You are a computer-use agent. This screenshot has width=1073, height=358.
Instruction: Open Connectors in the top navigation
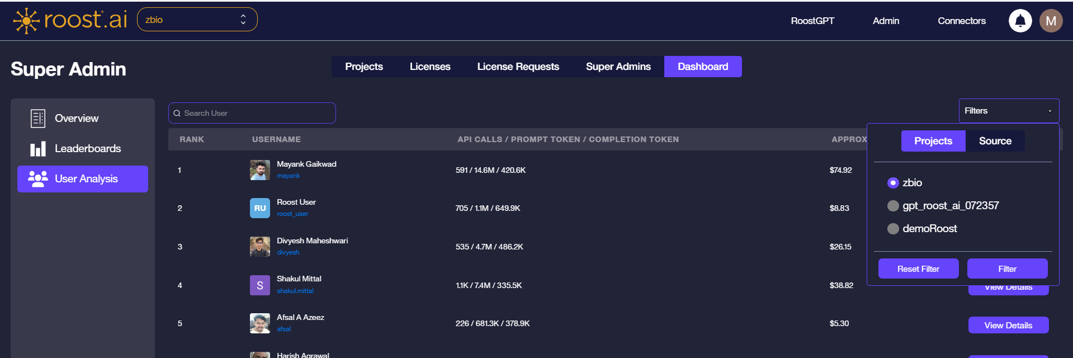962,21
